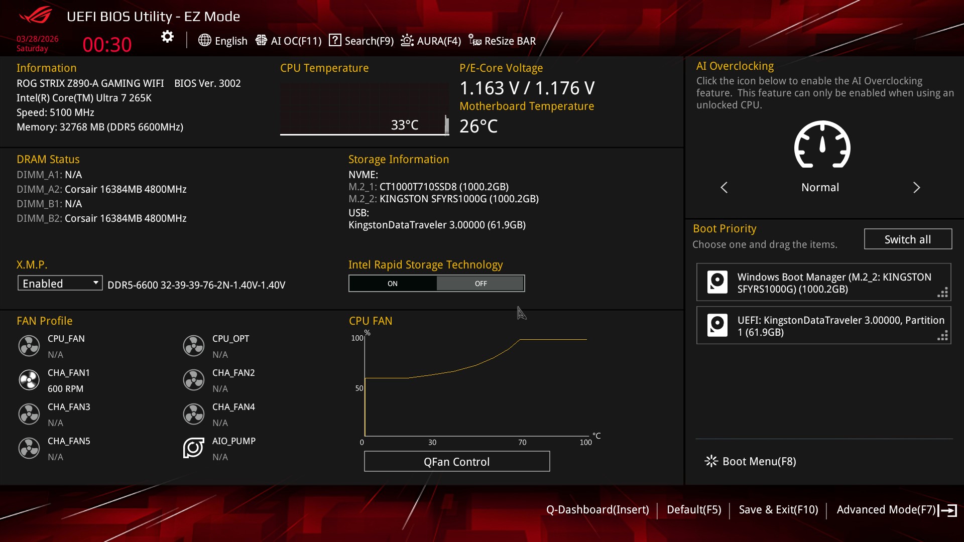Click the CHA_FAN1 fan icon
This screenshot has width=964, height=542.
pyautogui.click(x=29, y=380)
